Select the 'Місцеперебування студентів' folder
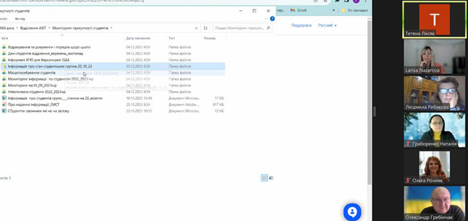This screenshot has height=221, width=468. [x=31, y=73]
